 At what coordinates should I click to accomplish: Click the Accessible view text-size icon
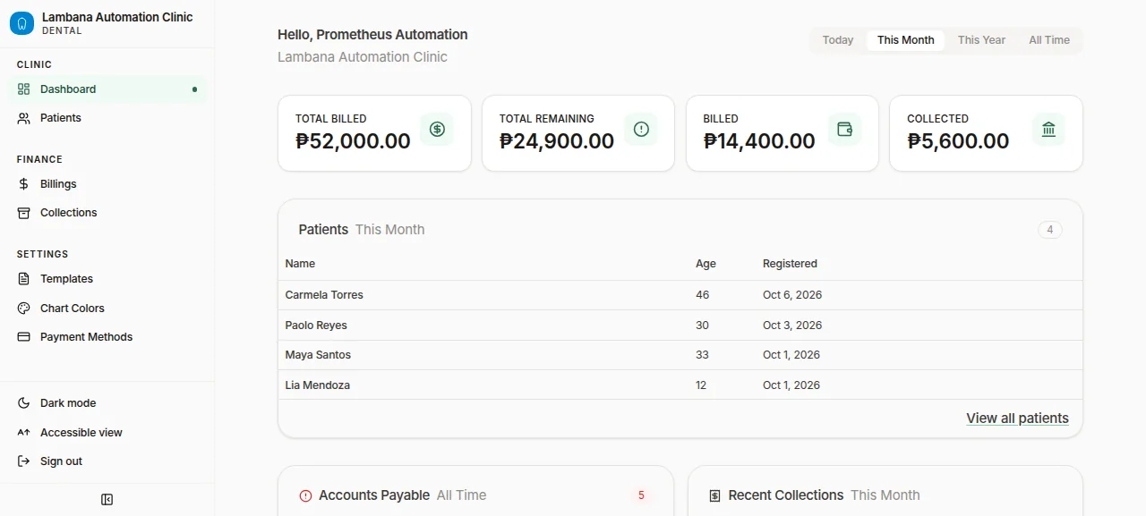[x=23, y=433]
